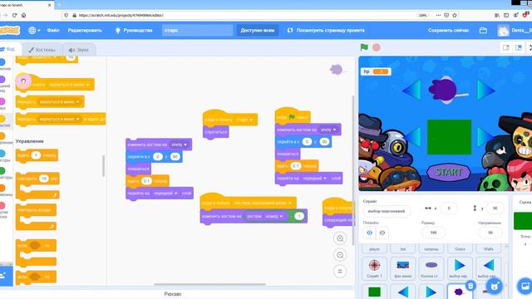Click the sprite y coordinate field

[495, 208]
